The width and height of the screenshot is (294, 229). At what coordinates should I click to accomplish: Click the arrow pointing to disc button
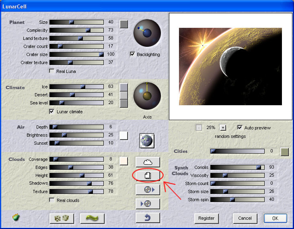point(148,204)
